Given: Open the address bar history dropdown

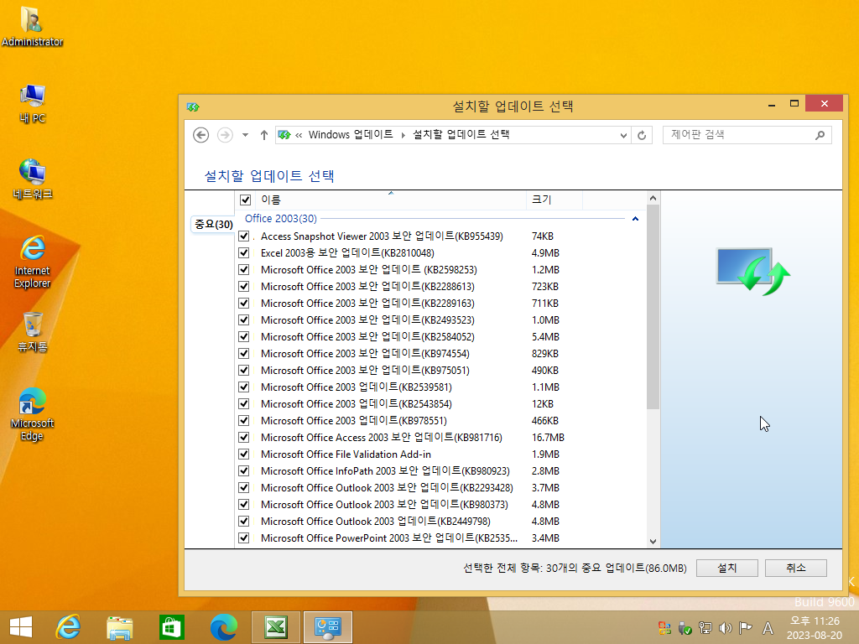Looking at the screenshot, I should coord(623,135).
